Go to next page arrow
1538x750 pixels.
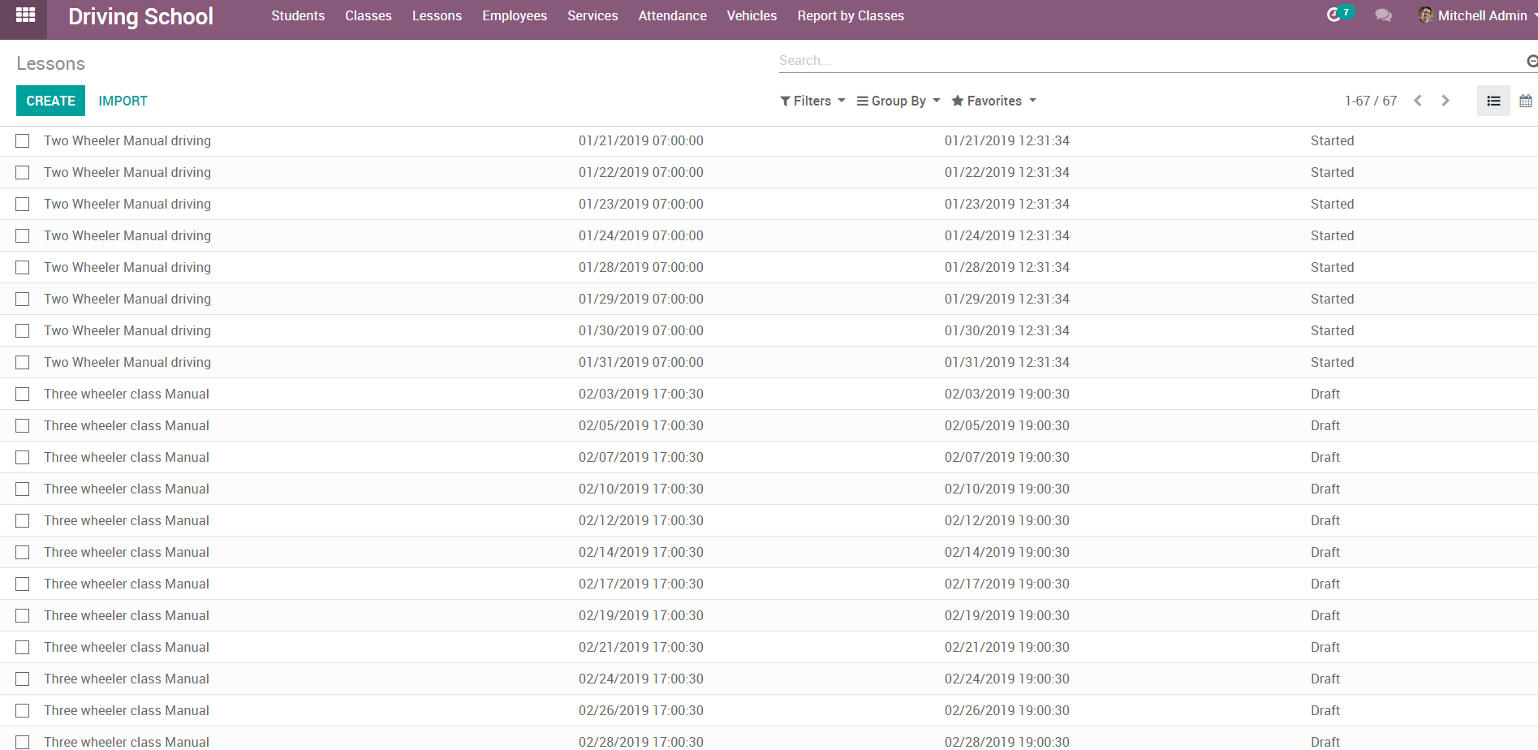(x=1445, y=101)
